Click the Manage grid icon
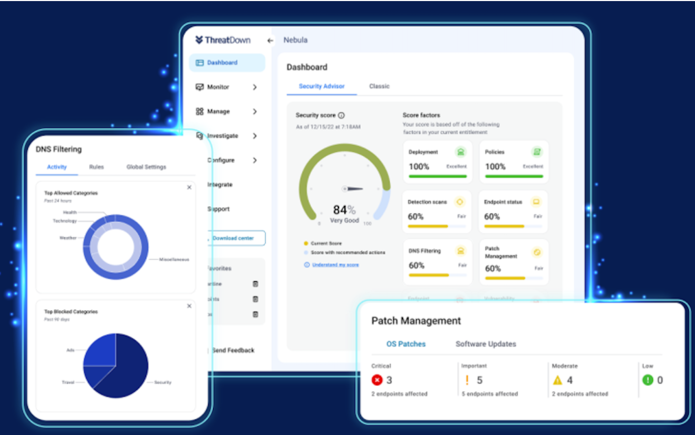Viewport: 695px width, 435px height. point(199,111)
